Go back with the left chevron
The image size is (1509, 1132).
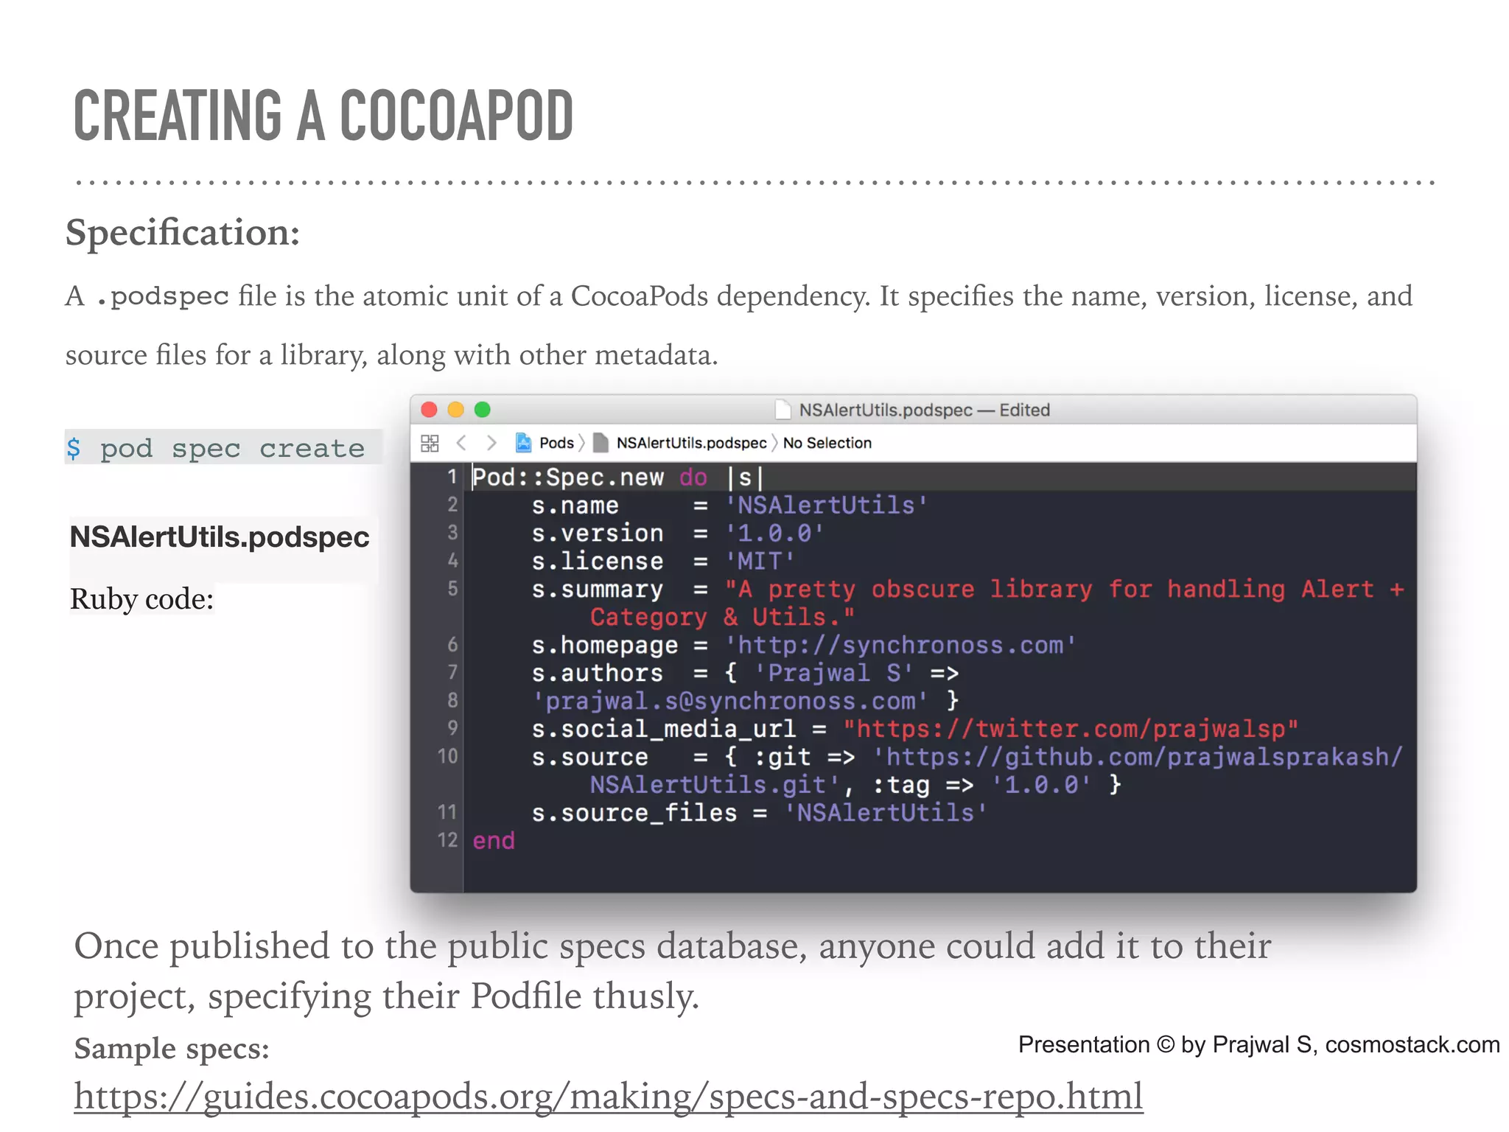coord(461,443)
